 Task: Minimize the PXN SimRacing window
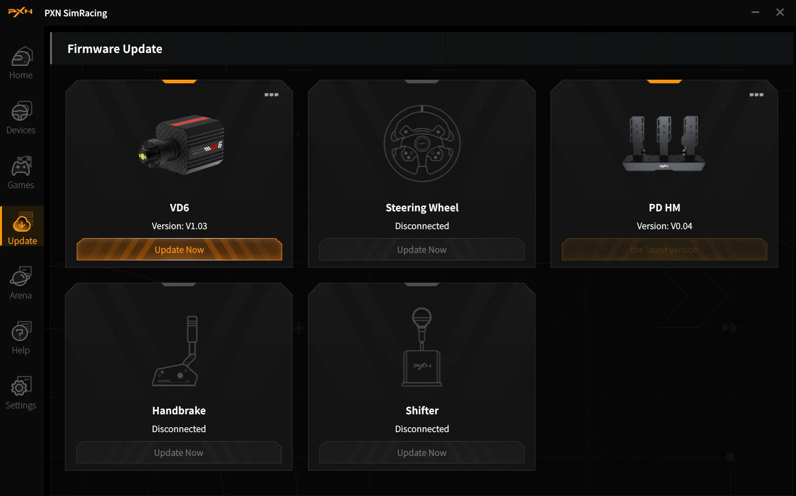pyautogui.click(x=755, y=12)
